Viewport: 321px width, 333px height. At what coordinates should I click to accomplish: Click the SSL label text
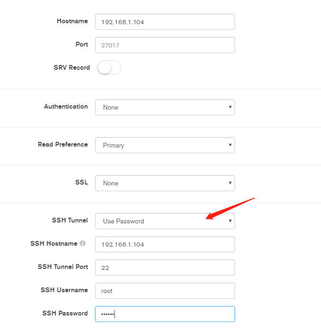click(x=82, y=182)
